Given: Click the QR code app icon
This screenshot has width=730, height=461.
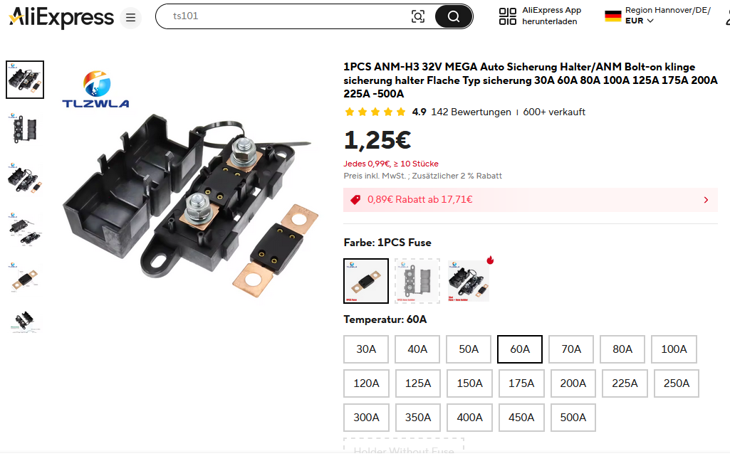Looking at the screenshot, I should [508, 16].
